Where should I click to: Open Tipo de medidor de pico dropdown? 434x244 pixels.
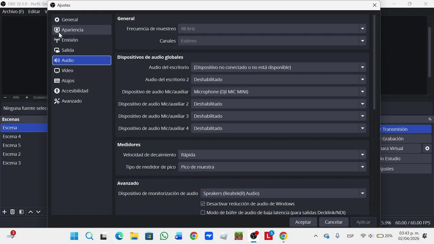coord(272,167)
